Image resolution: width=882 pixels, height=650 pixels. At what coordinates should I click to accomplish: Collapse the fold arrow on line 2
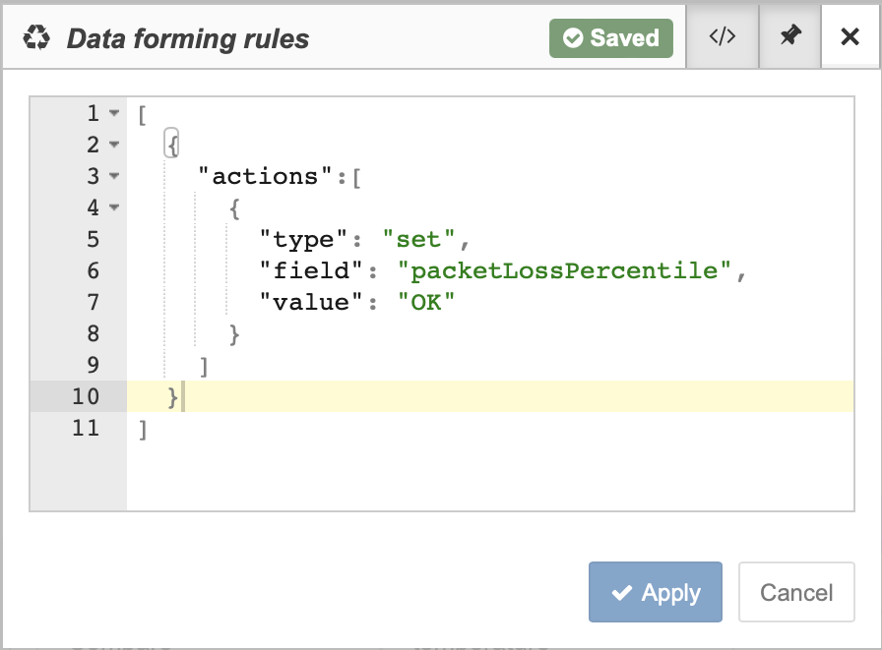(114, 145)
